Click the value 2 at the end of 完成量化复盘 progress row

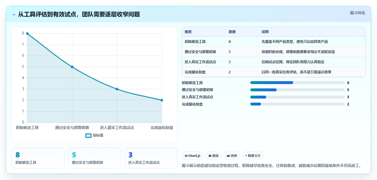click(x=348, y=104)
